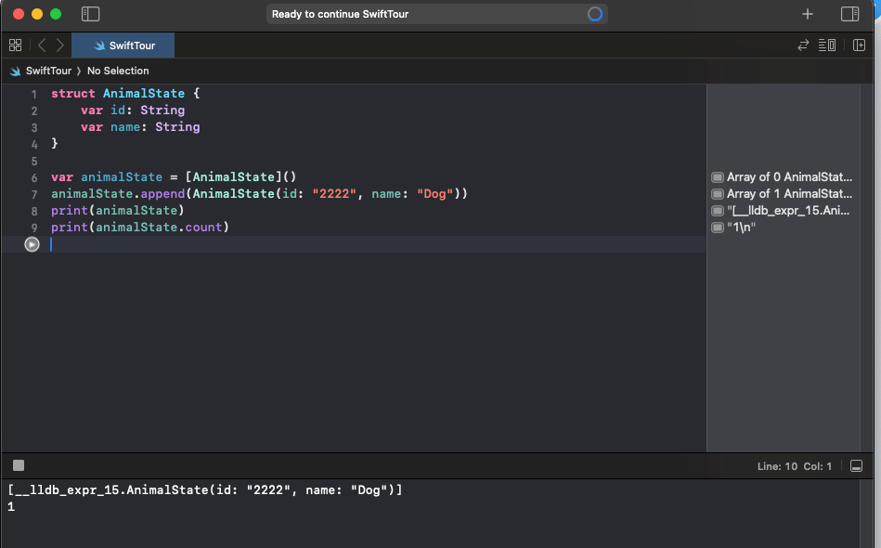
Task: Click SwiftTour in the jump bar
Action: pos(48,71)
